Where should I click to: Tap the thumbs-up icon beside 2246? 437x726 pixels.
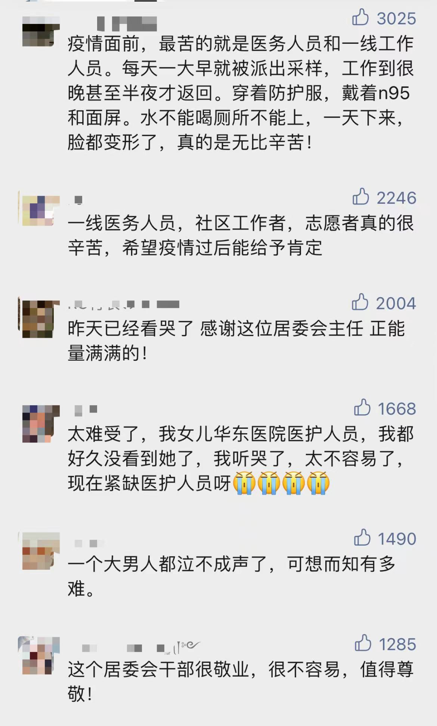(361, 197)
